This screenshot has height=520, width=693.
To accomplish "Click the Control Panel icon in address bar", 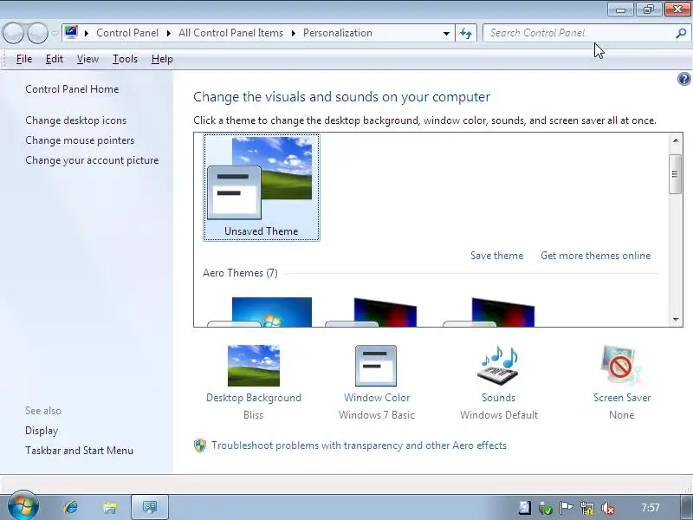I will [71, 32].
